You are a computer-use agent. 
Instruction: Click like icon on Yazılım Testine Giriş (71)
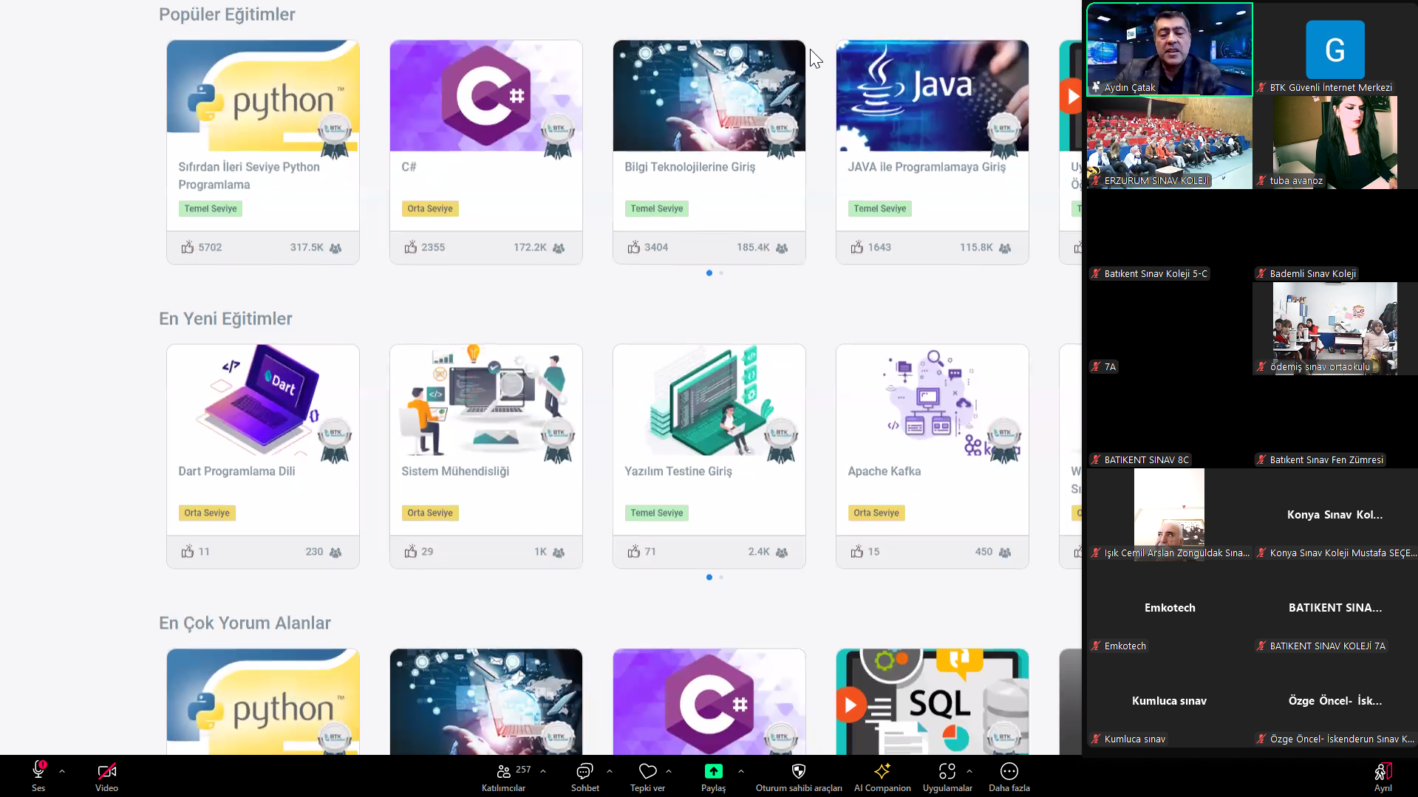point(634,552)
